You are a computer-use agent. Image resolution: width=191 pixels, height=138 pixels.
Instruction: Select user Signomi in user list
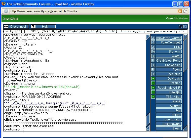click(x=169, y=51)
